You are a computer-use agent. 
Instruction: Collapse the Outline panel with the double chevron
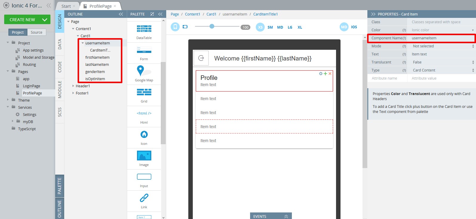pyautogui.click(x=121, y=14)
